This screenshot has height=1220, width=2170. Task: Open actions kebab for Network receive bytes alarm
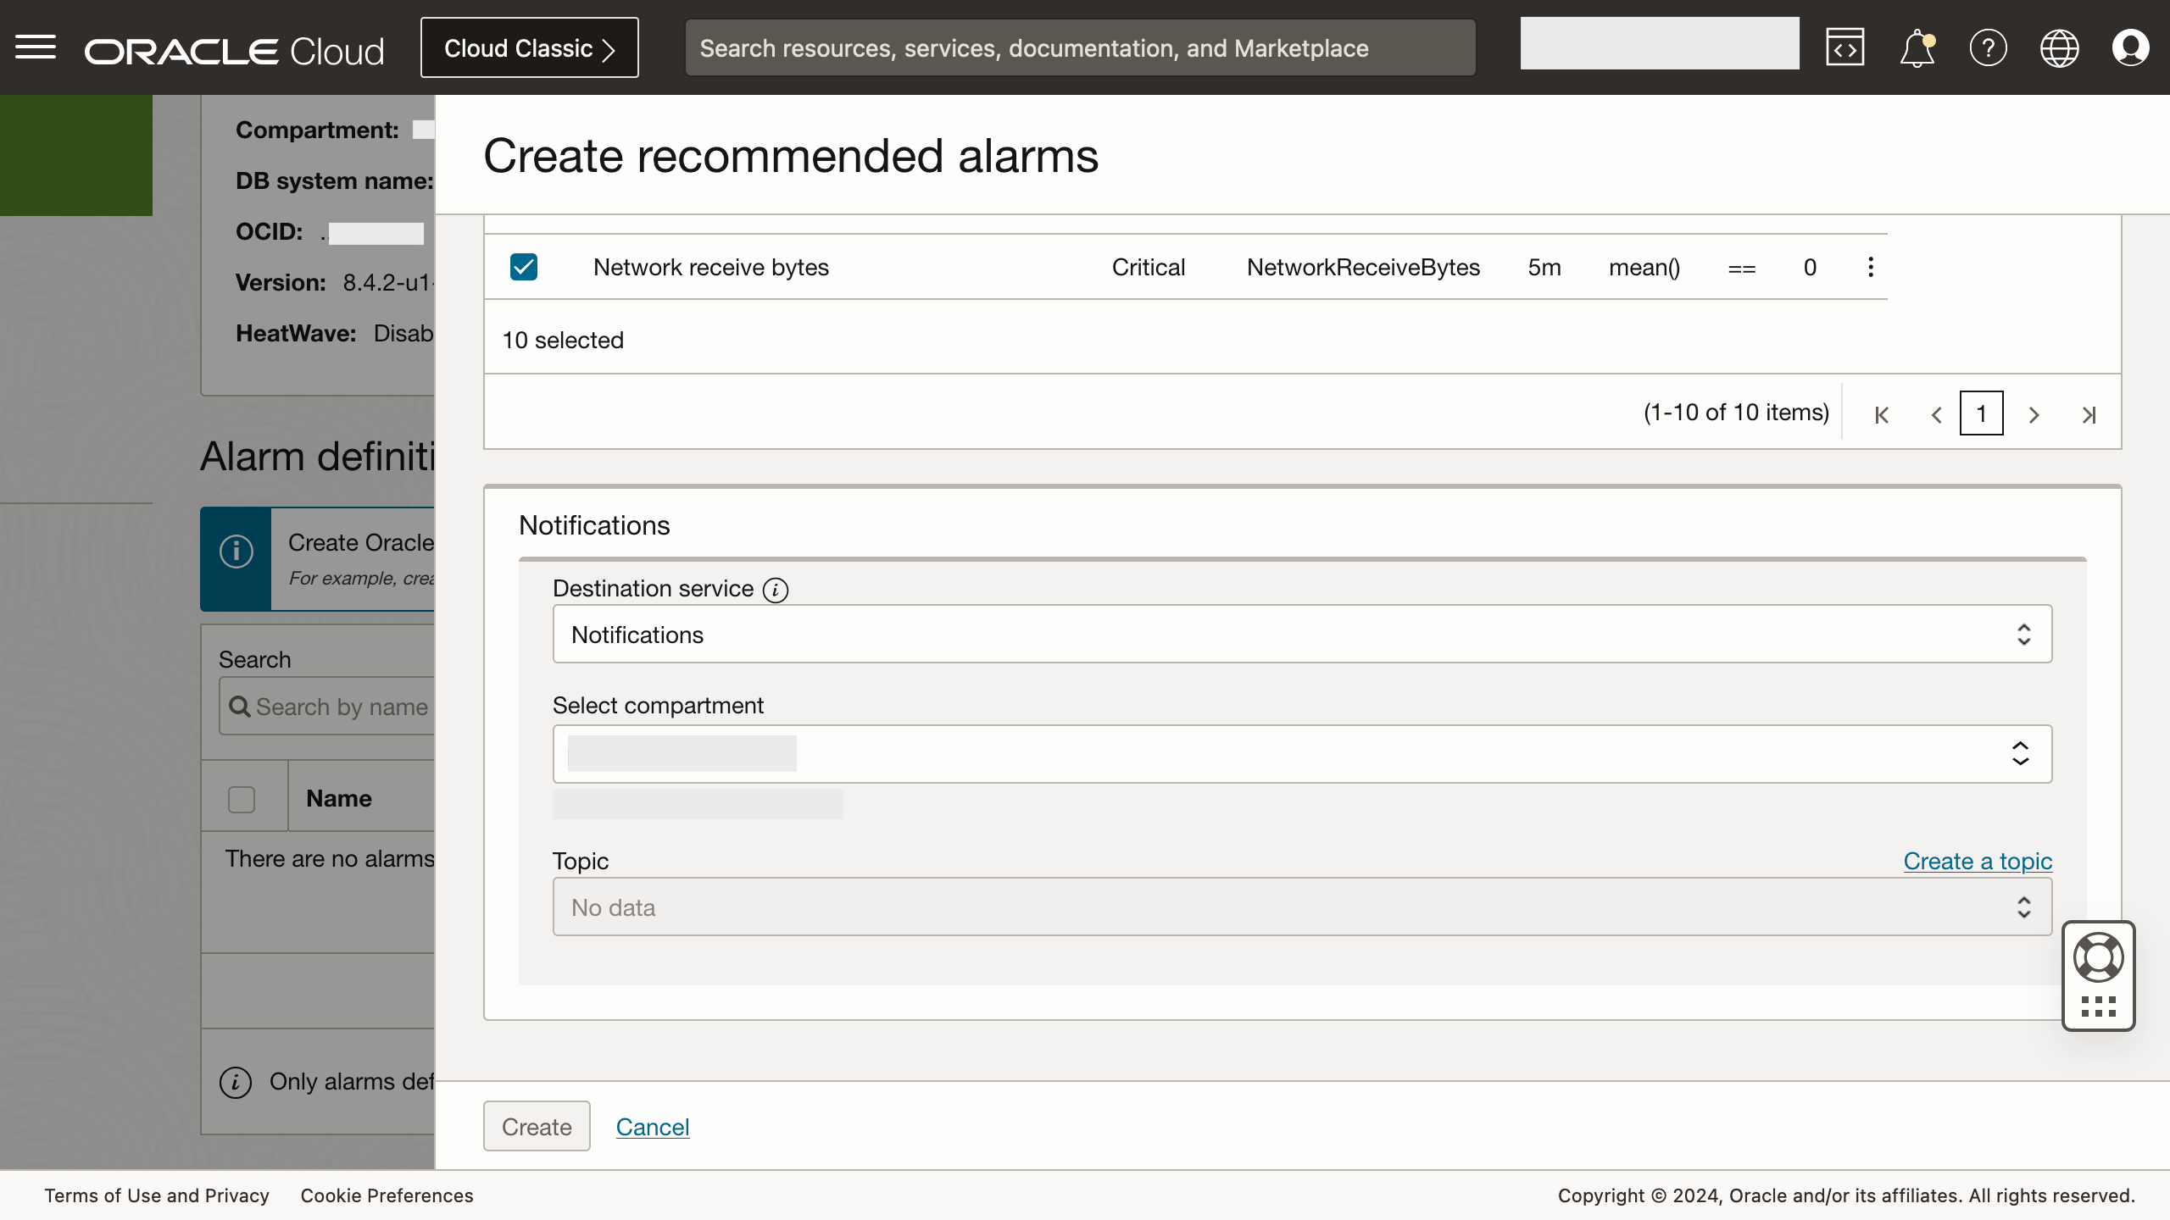point(1869,267)
